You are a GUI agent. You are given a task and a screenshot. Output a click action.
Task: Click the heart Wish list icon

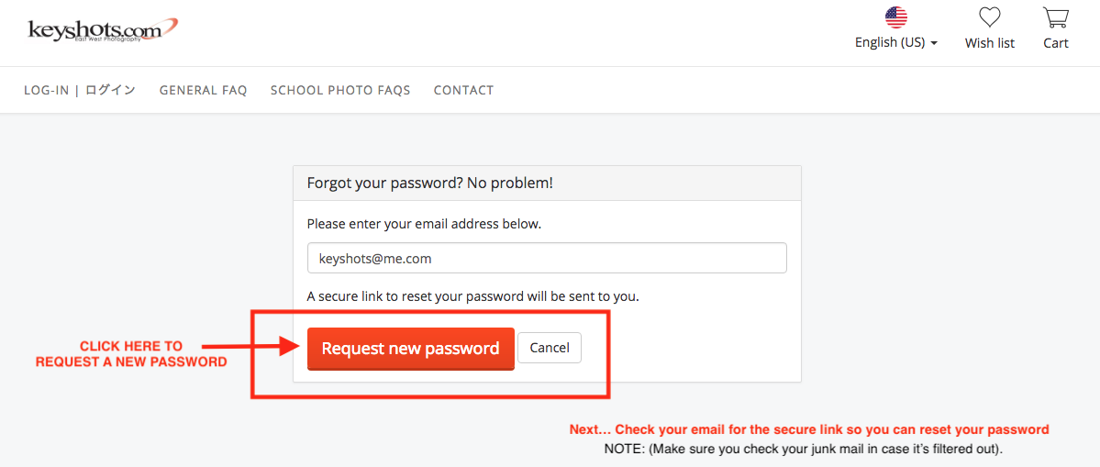989,17
